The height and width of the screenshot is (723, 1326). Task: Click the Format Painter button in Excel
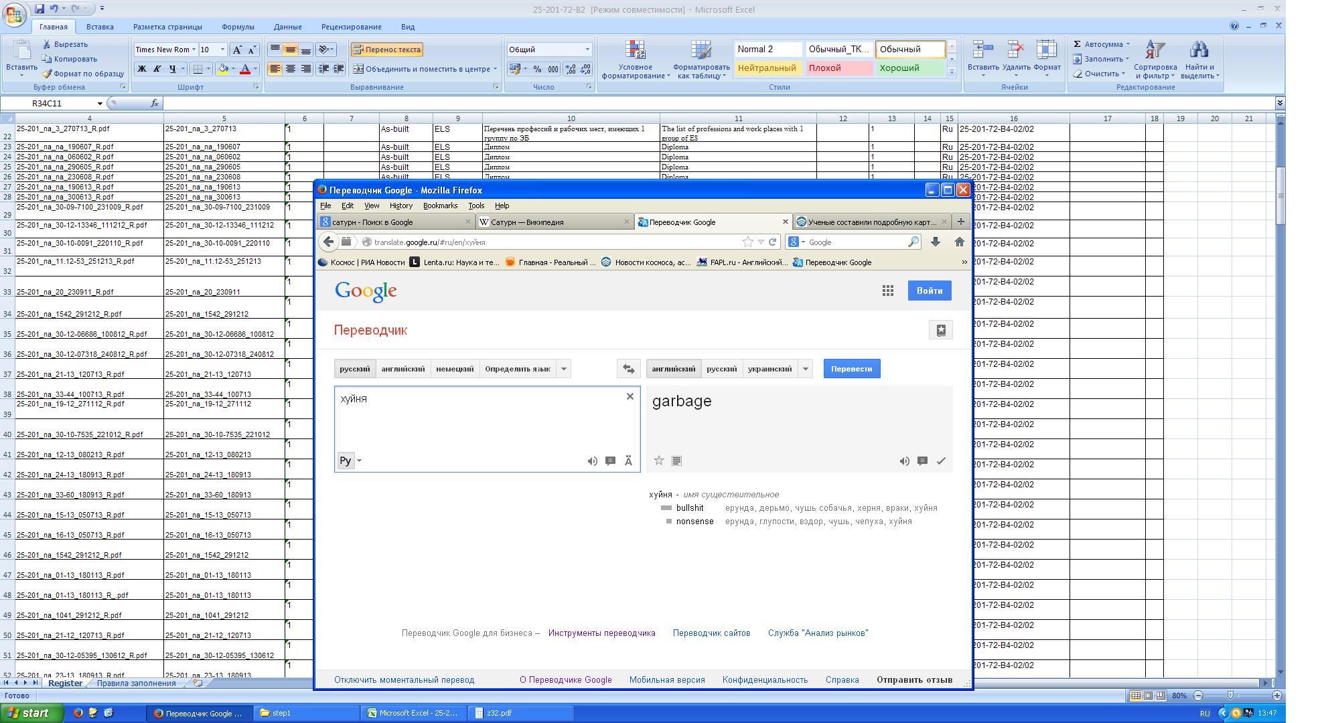coord(82,74)
